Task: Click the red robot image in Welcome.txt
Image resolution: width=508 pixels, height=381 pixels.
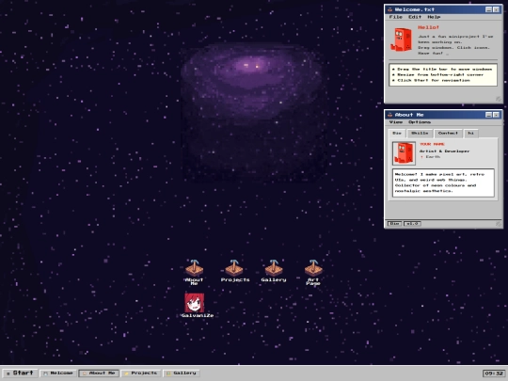Action: (401, 40)
